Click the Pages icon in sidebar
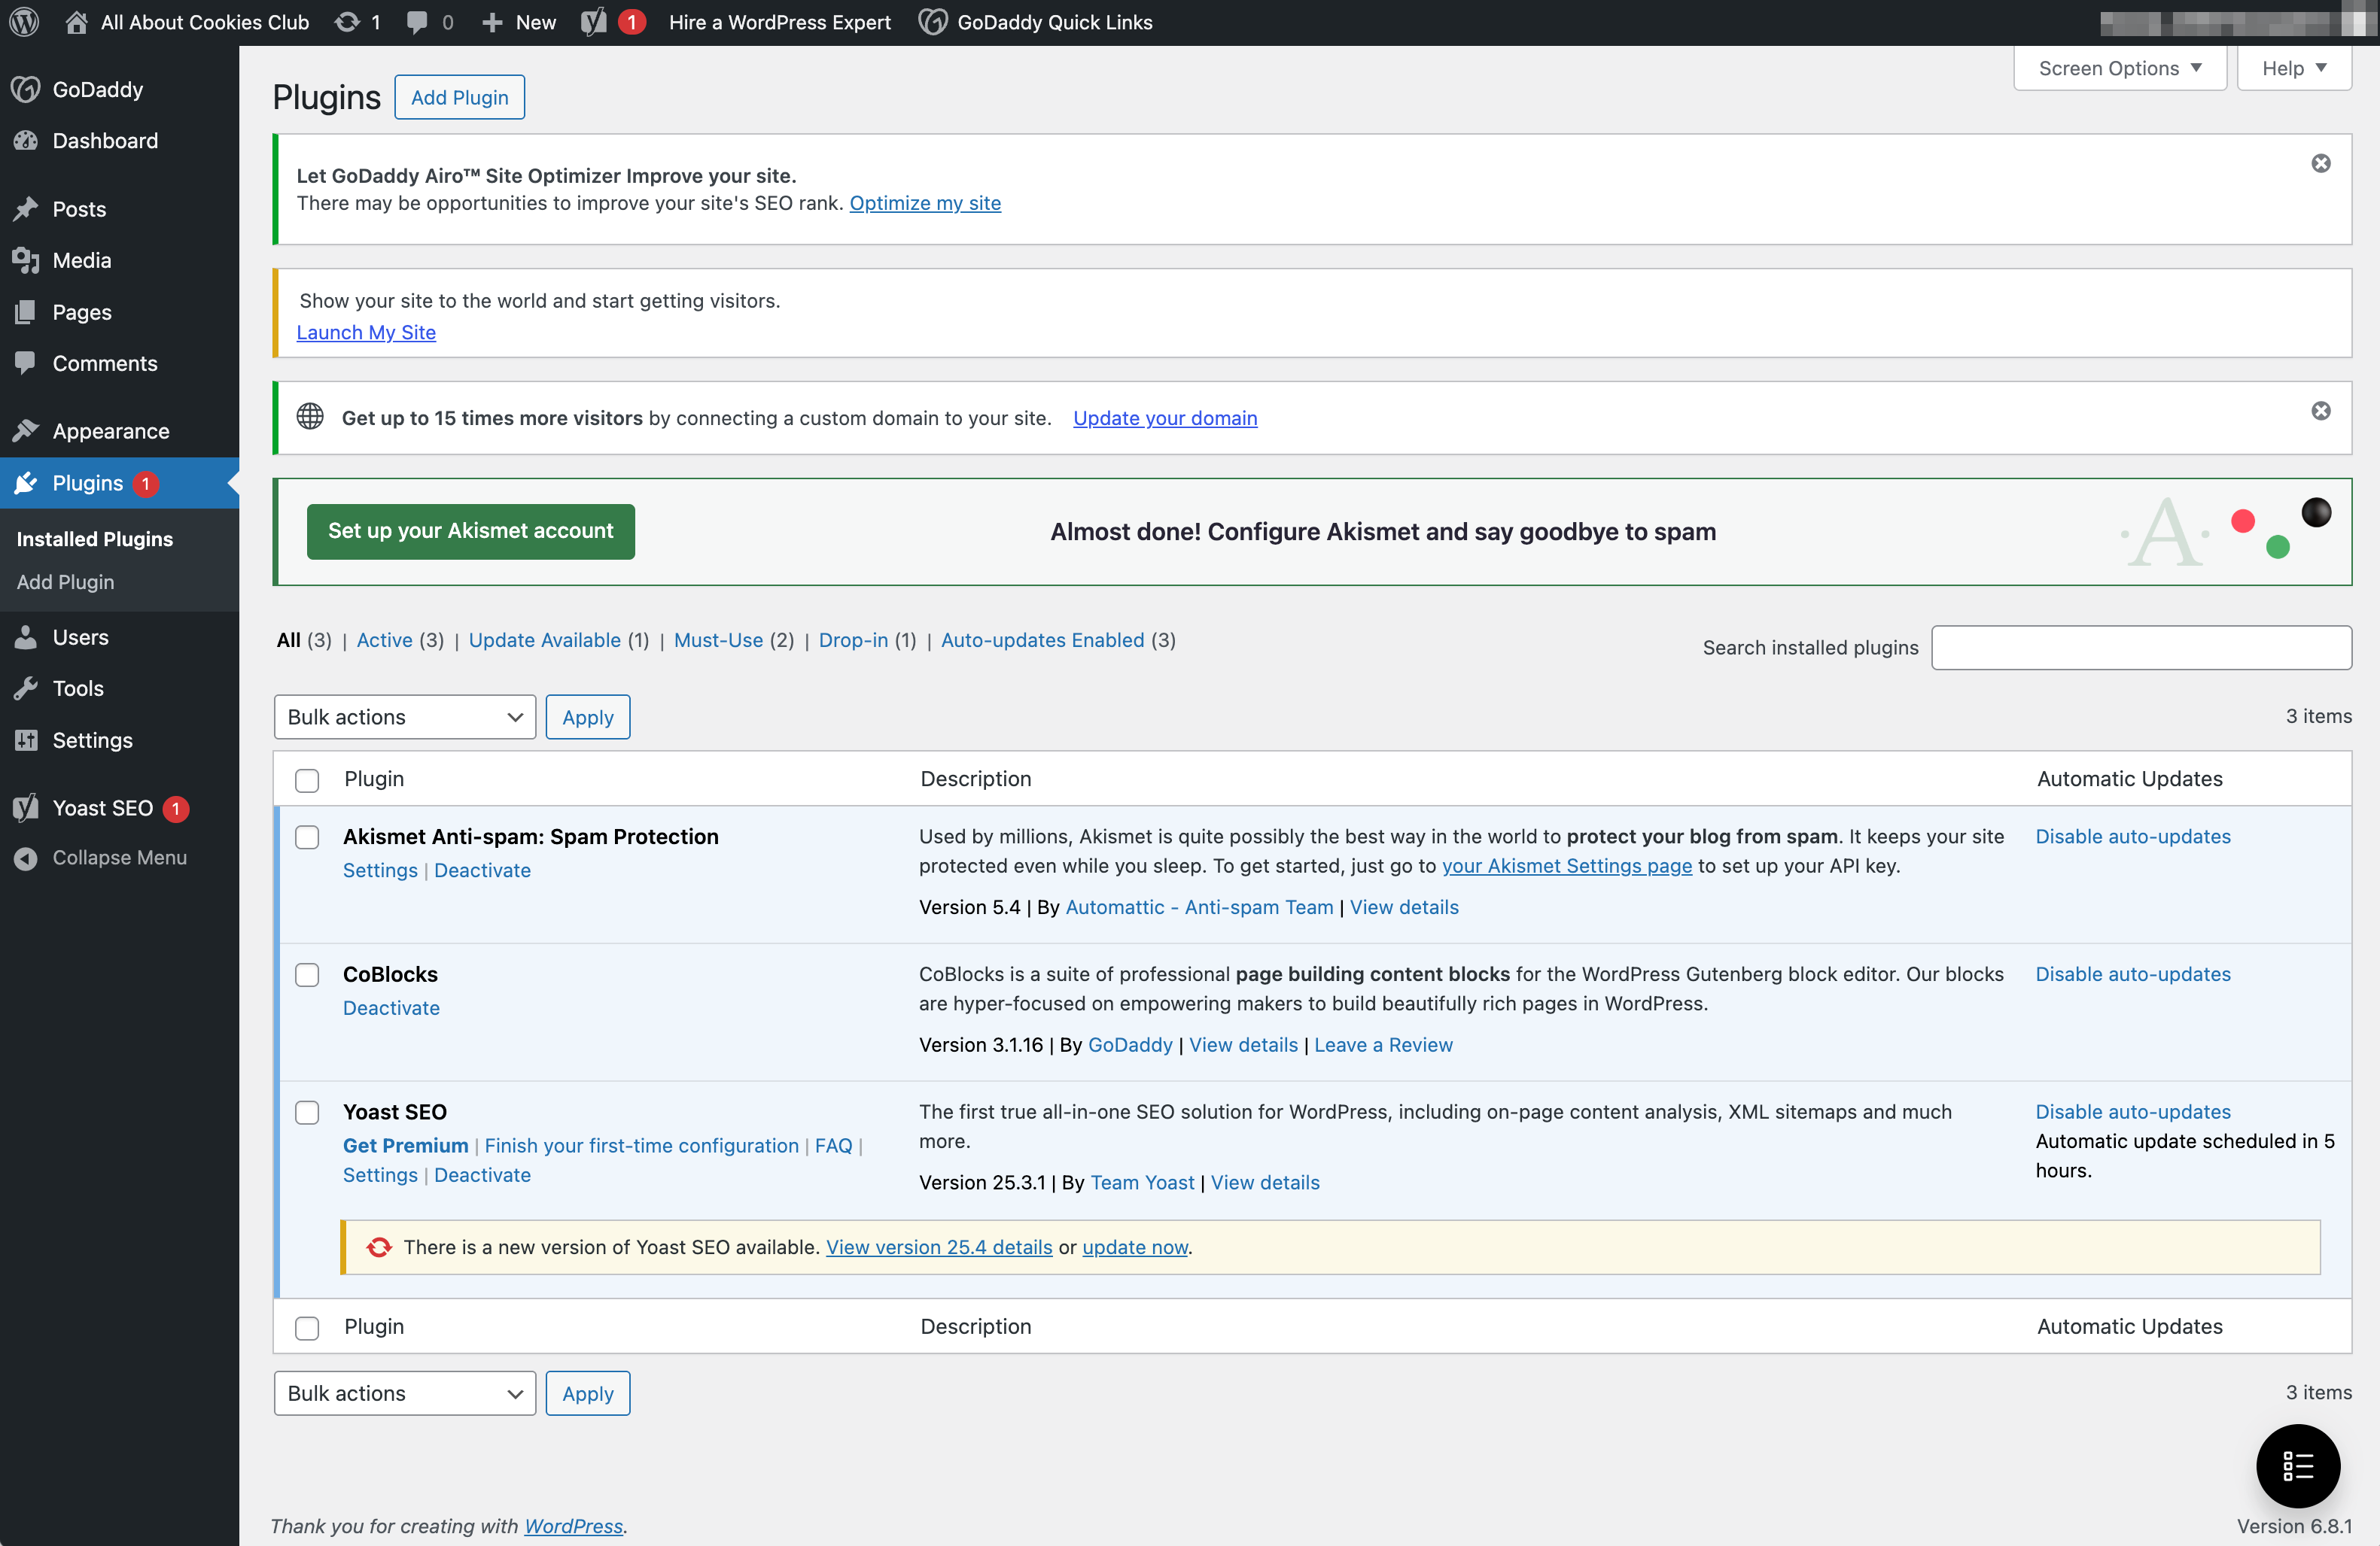The width and height of the screenshot is (2380, 1546). click(x=26, y=311)
